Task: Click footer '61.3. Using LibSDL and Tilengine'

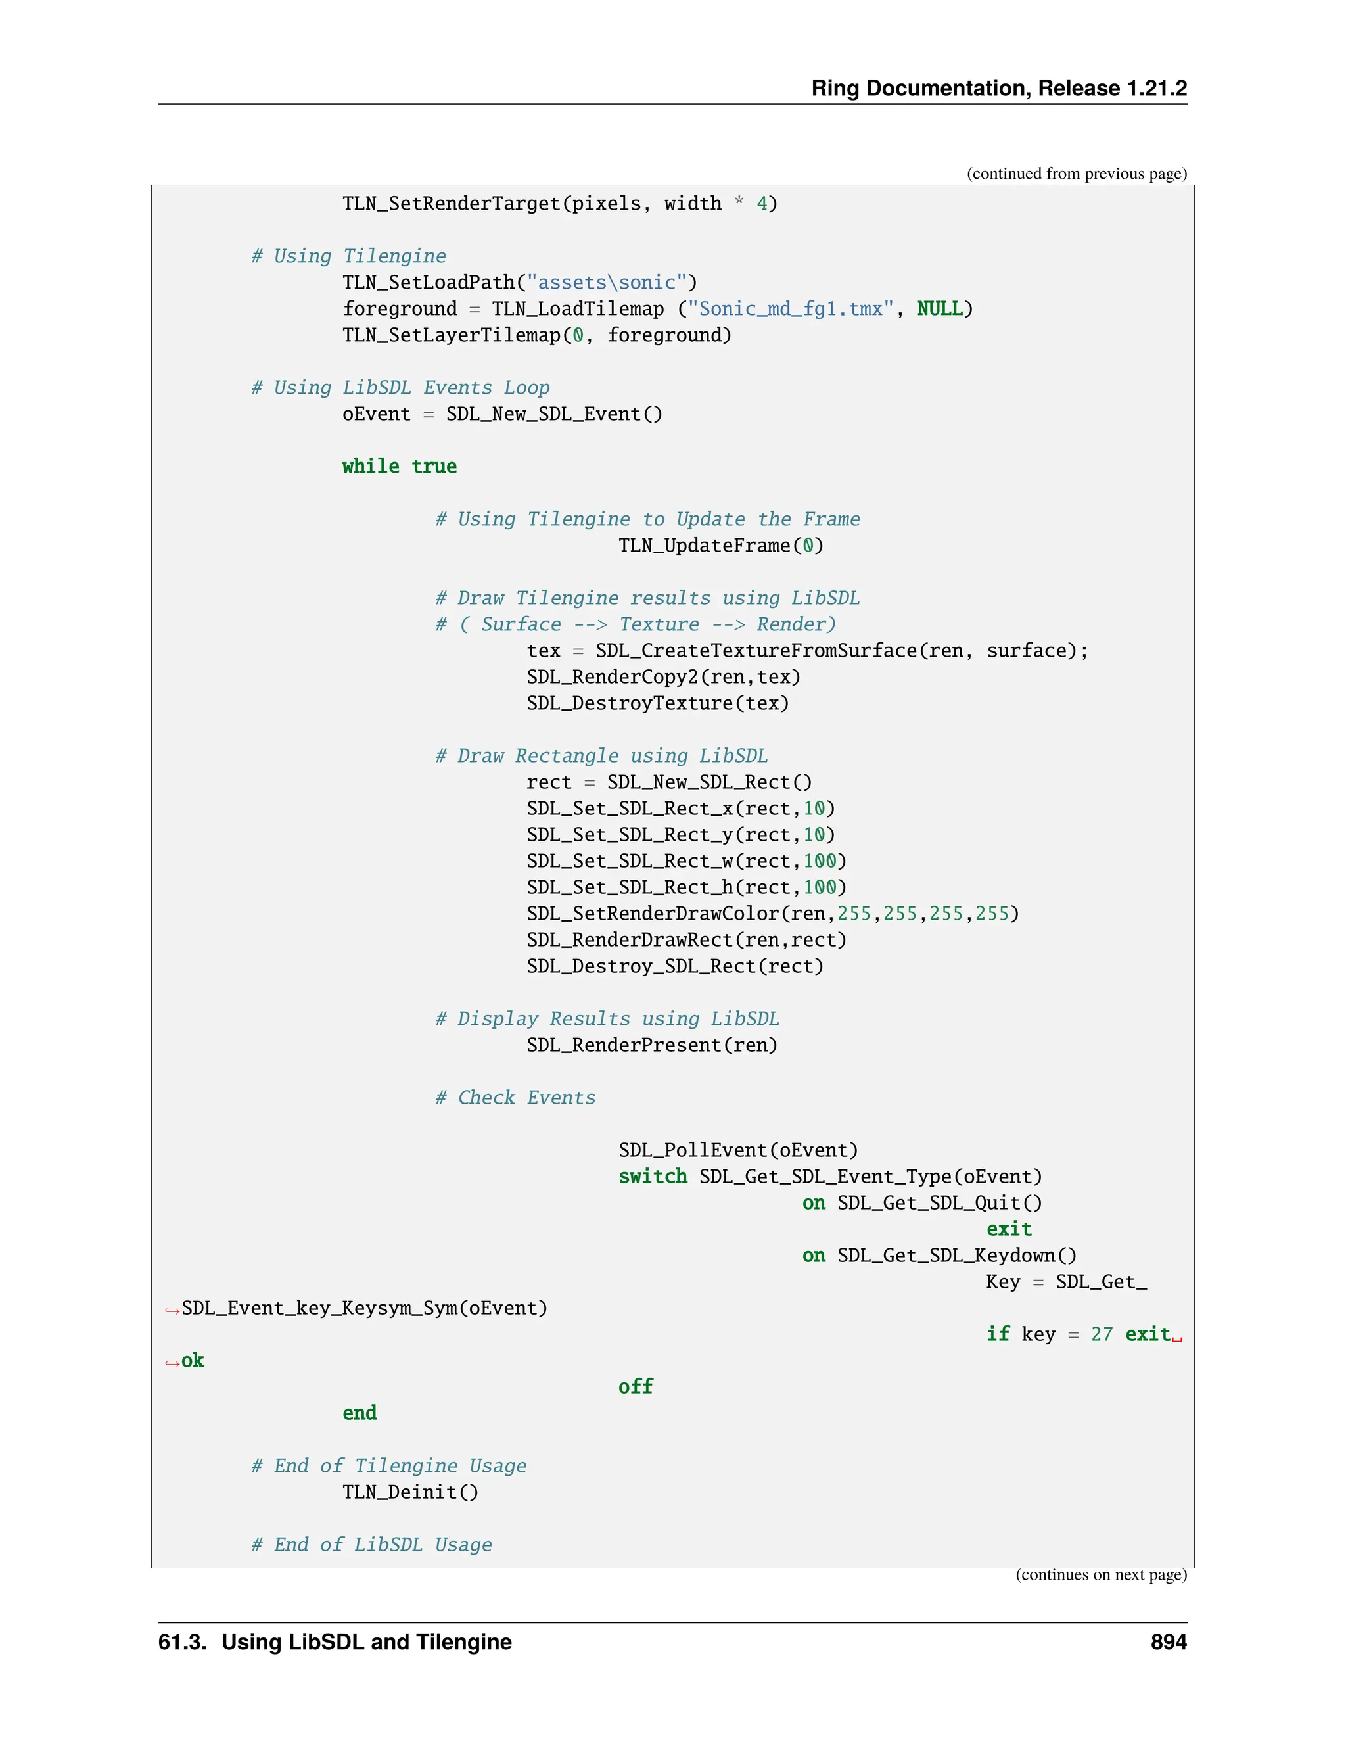Action: 335,1642
